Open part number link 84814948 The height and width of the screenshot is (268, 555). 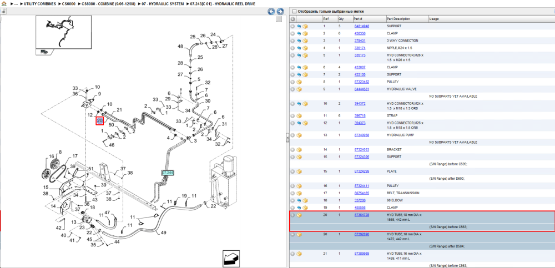362,26
